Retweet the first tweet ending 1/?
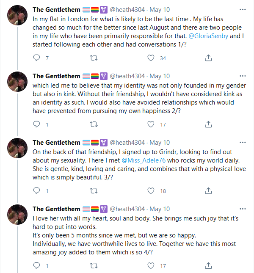The width and height of the screenshot is (254, 273). tap(94, 58)
